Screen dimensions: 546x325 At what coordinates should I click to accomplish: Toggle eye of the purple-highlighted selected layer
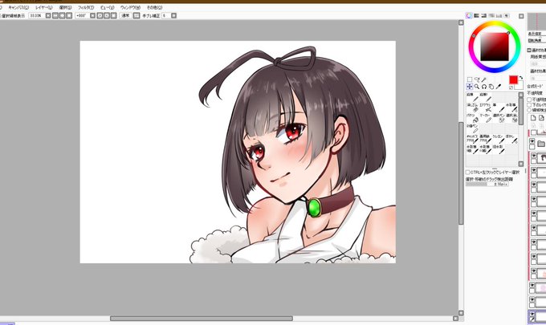pyautogui.click(x=532, y=314)
